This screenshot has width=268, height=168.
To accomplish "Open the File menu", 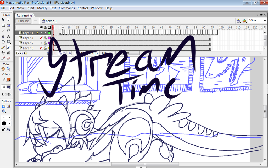I will tap(3, 8).
